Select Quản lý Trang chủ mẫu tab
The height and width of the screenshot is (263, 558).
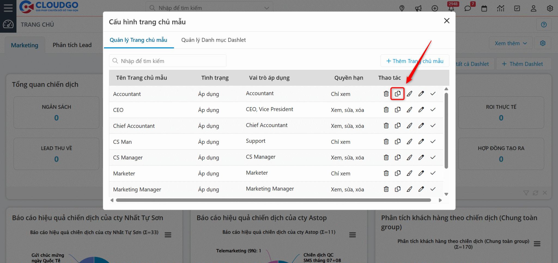(138, 40)
